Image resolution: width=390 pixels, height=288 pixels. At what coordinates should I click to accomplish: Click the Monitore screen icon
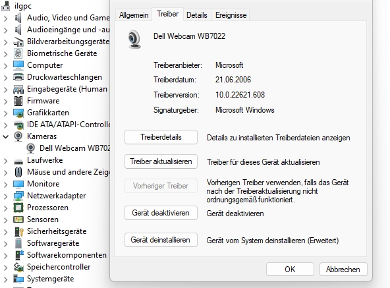18,184
